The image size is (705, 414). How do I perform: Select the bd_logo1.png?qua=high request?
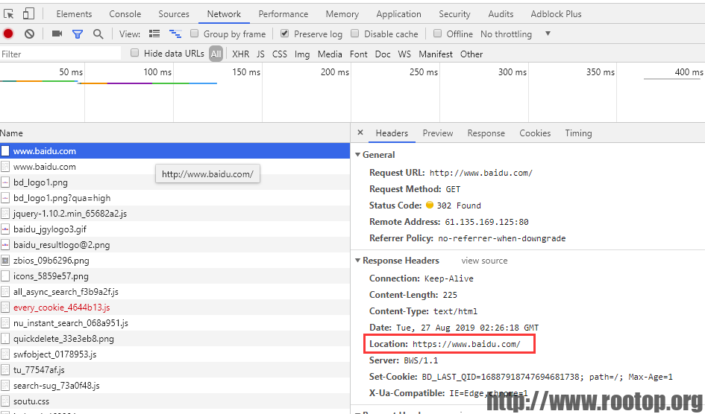click(175, 198)
